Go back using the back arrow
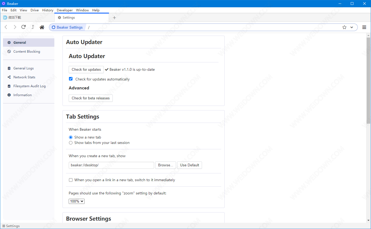This screenshot has height=229, width=371. 6,27
